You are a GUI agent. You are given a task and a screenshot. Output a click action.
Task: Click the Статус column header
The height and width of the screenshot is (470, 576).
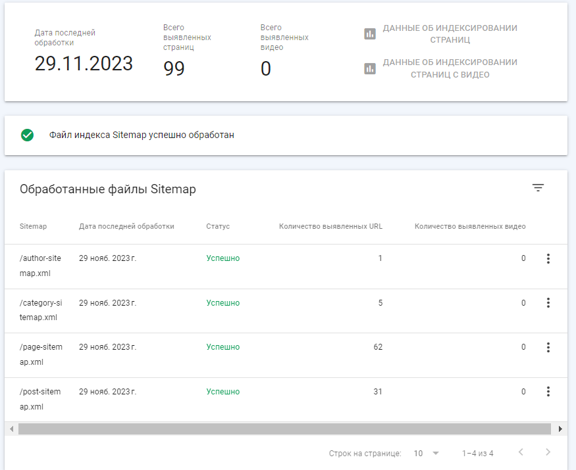(x=218, y=226)
